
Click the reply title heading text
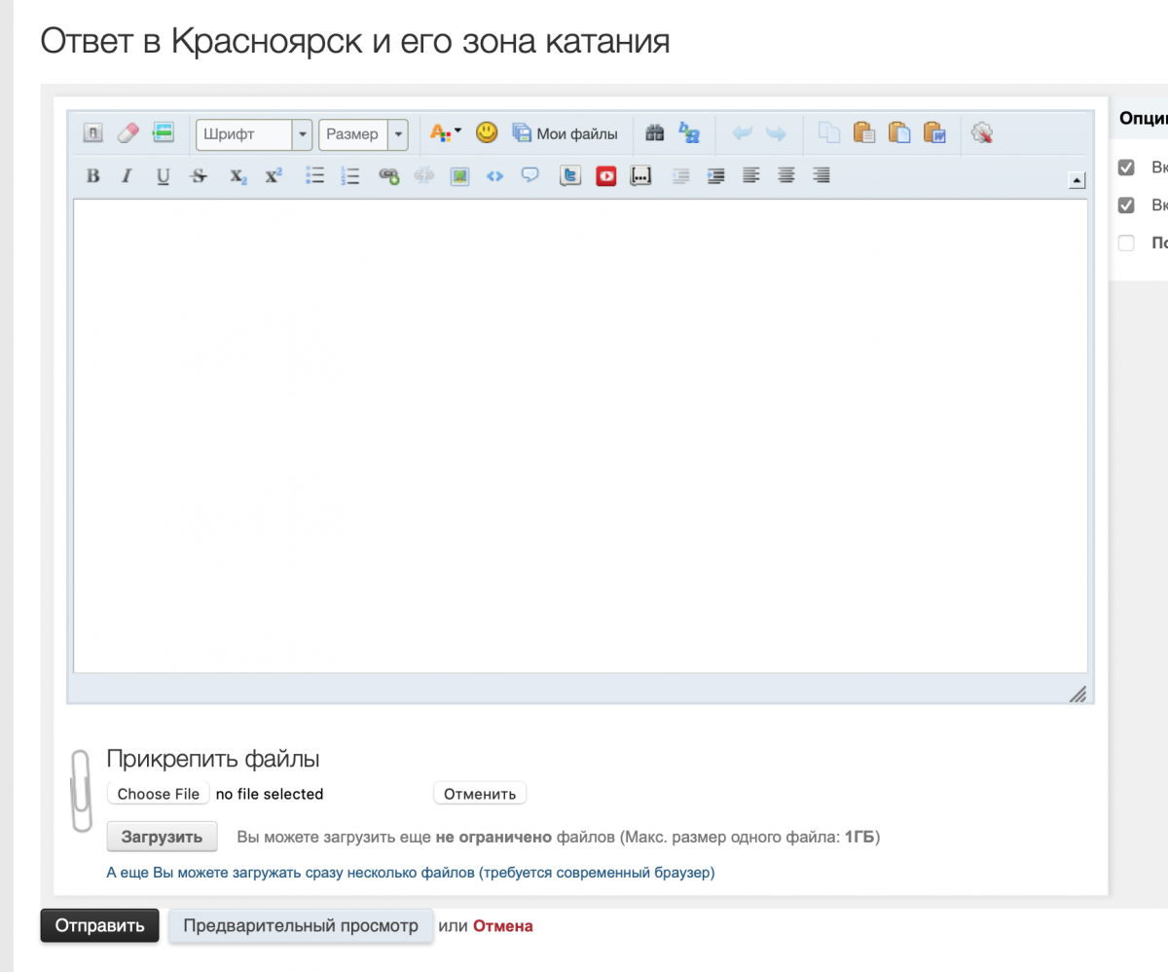point(355,41)
